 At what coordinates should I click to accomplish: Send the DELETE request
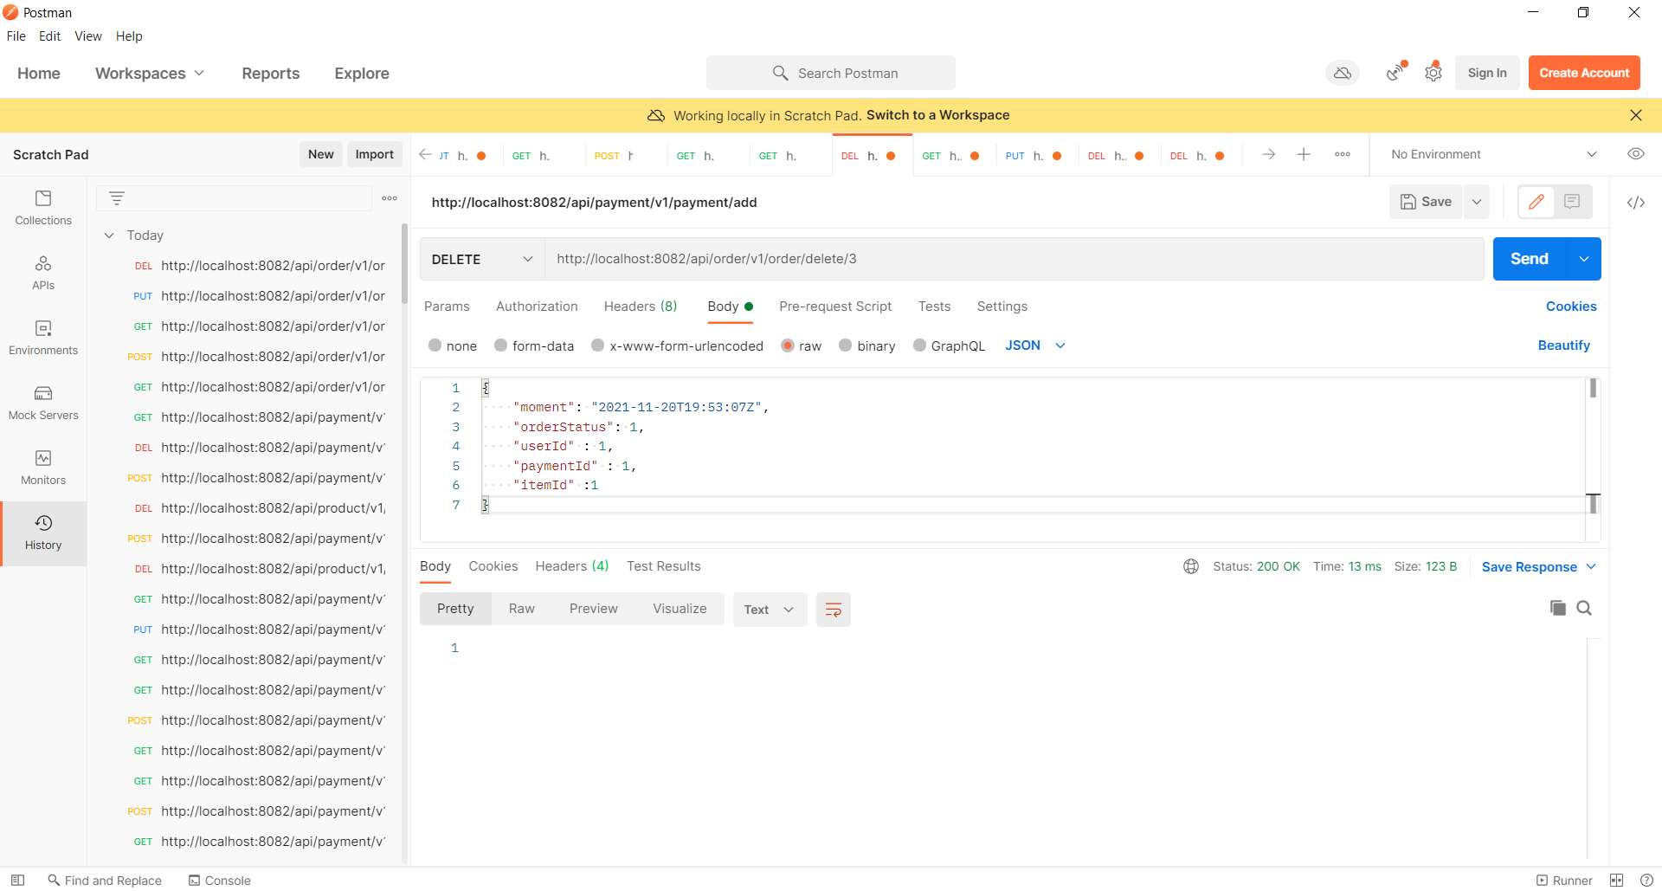1530,259
